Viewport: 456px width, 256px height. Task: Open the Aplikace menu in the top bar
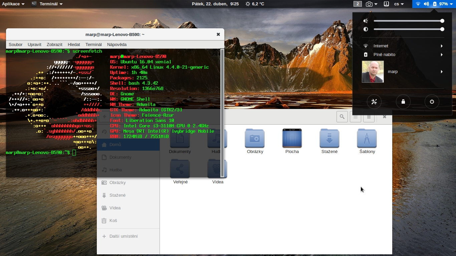(x=13, y=4)
